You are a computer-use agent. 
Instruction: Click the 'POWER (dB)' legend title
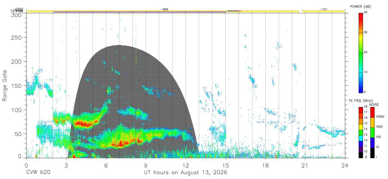pyautogui.click(x=361, y=6)
